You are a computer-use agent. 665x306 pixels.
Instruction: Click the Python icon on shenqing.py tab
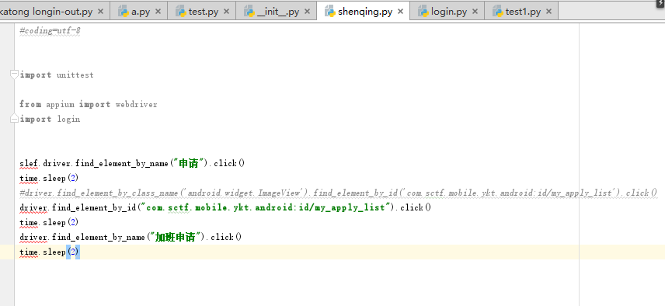(x=330, y=12)
